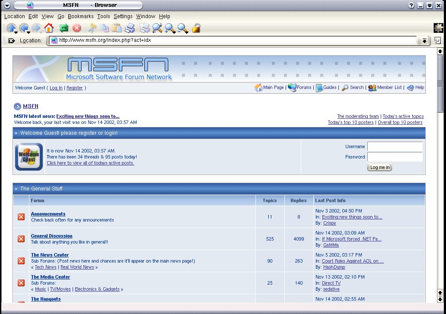The height and width of the screenshot is (314, 446).
Task: Click the red X icon beside General Discussion
Action: point(21,239)
